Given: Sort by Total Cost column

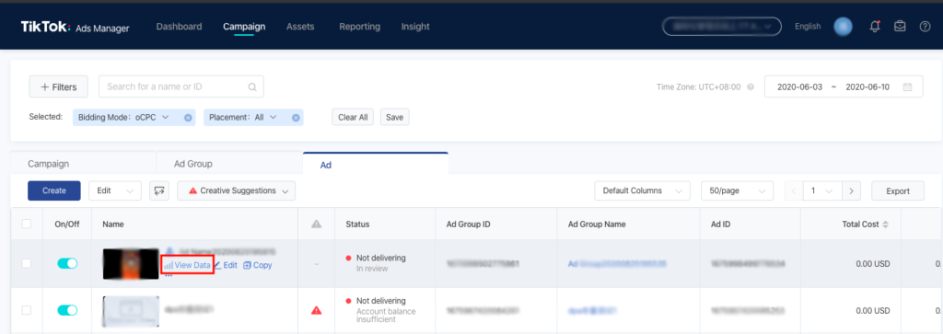Looking at the screenshot, I should pyautogui.click(x=885, y=225).
